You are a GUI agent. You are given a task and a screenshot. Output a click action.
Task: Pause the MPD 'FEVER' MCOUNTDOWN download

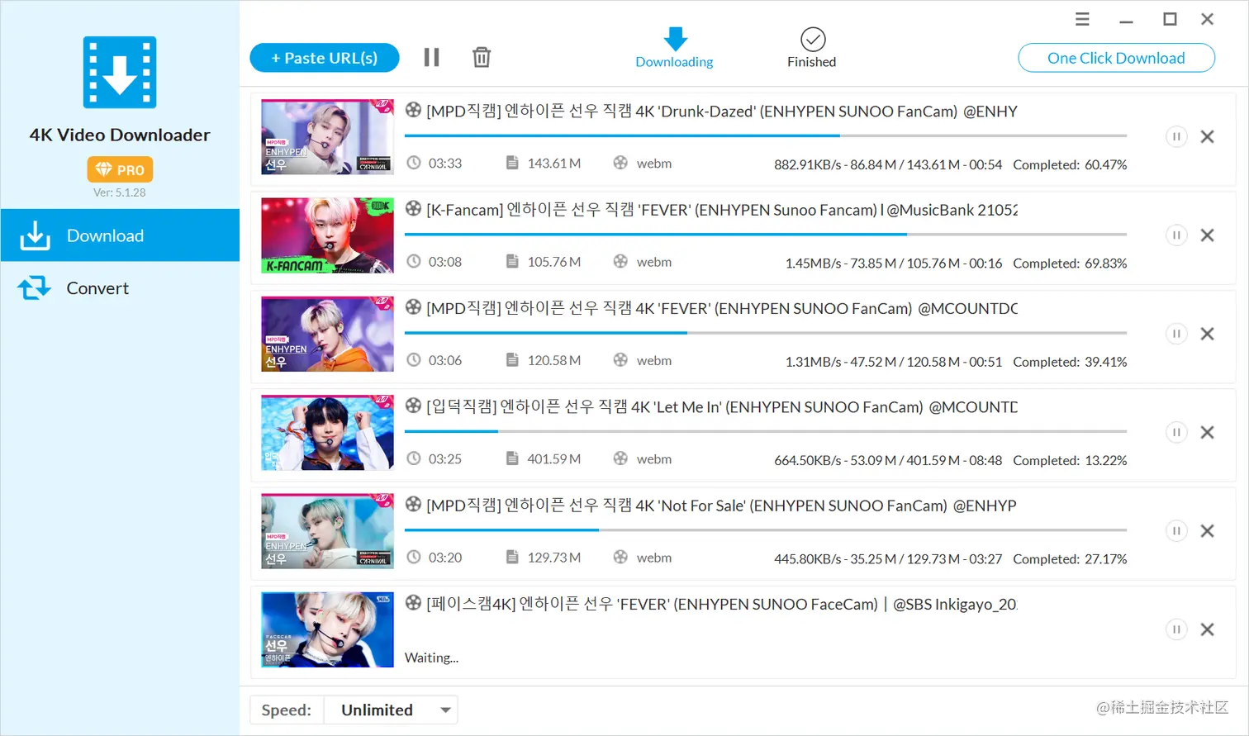(1176, 334)
